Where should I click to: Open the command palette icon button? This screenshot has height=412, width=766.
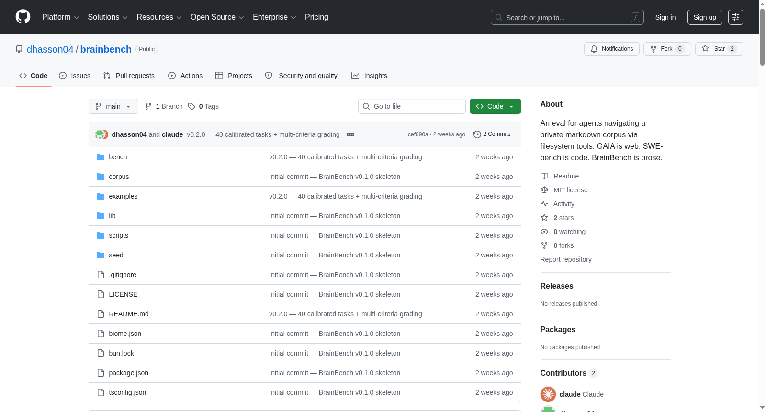point(736,17)
